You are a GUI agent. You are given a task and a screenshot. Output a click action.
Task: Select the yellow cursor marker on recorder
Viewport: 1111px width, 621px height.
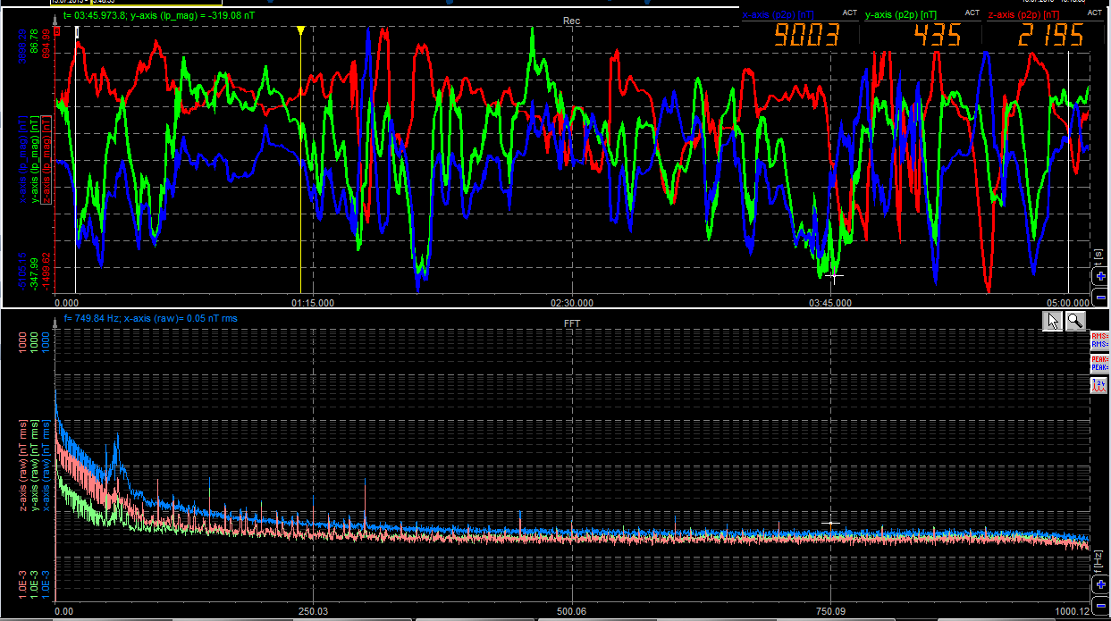click(x=301, y=31)
